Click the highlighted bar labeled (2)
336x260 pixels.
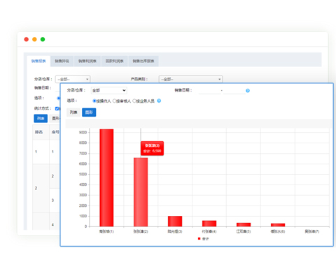[141, 192]
